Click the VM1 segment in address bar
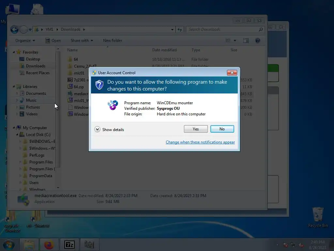Screen dimensions: 334x251 pyautogui.click(x=50, y=29)
